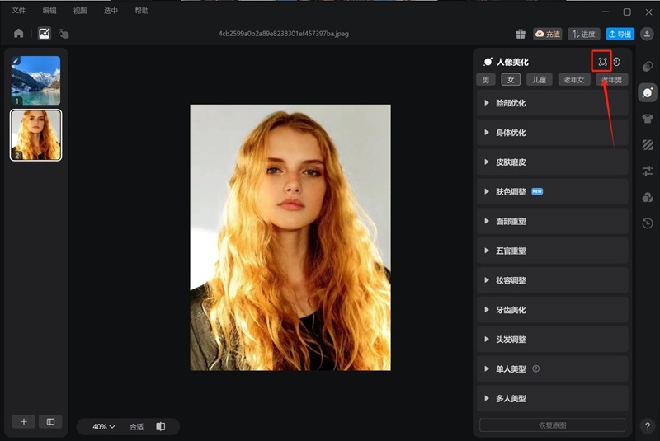Image resolution: width=660 pixels, height=441 pixels.
Task: Open the 帮助 menu
Action: point(141,11)
